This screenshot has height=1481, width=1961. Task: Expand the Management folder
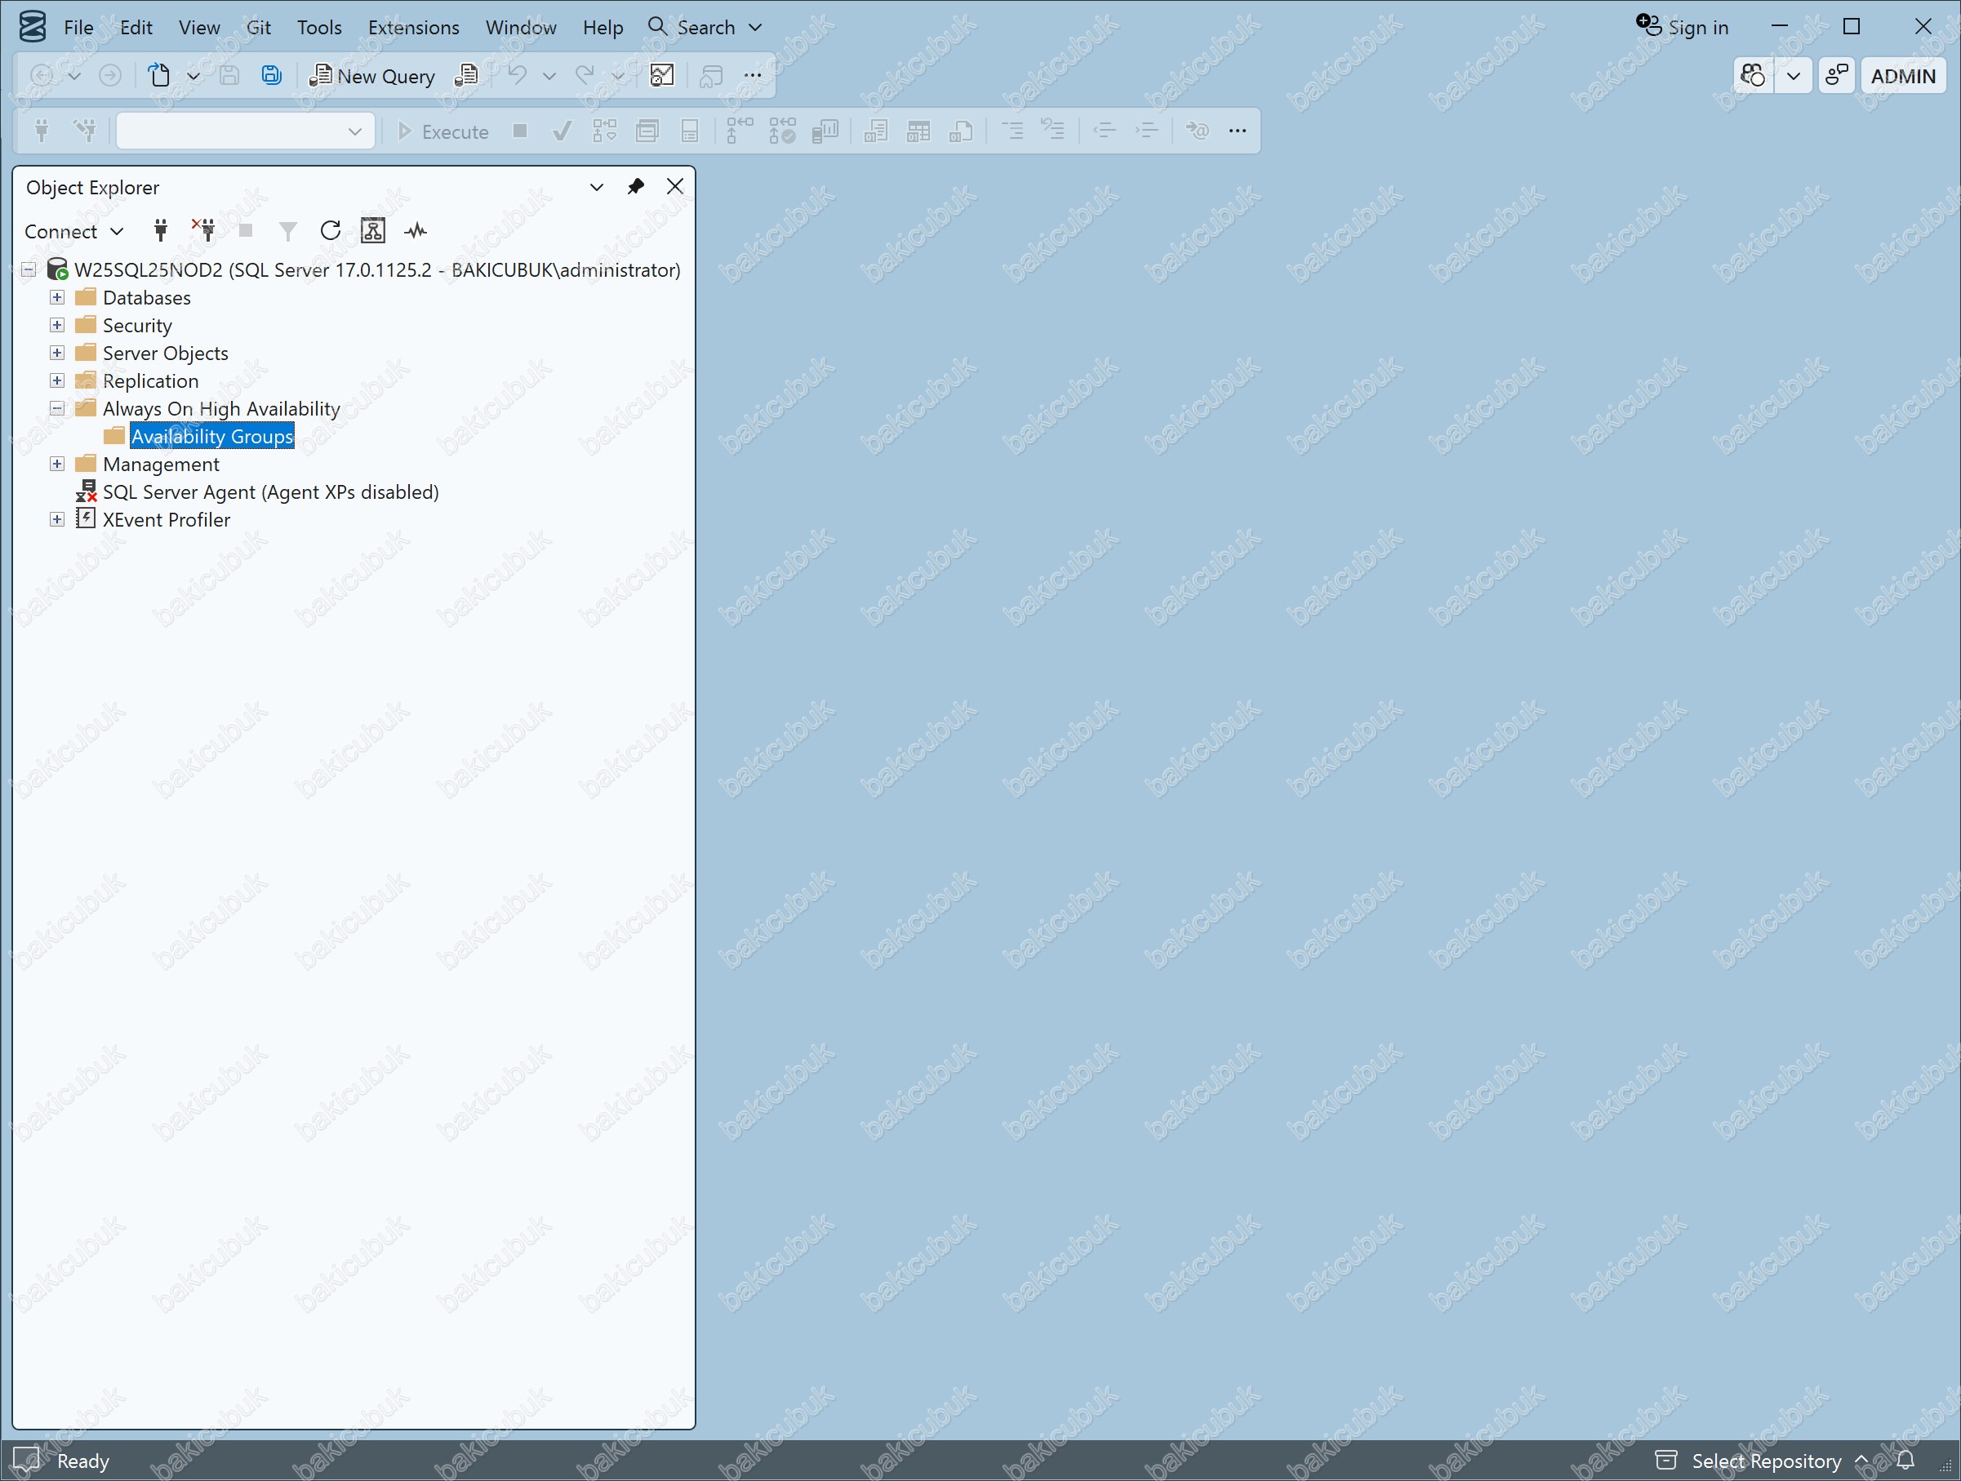coord(58,465)
